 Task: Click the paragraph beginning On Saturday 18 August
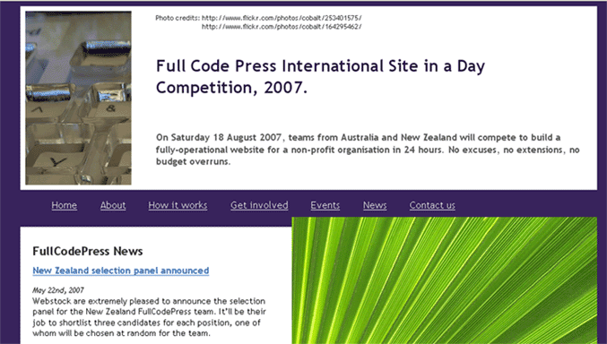368,150
